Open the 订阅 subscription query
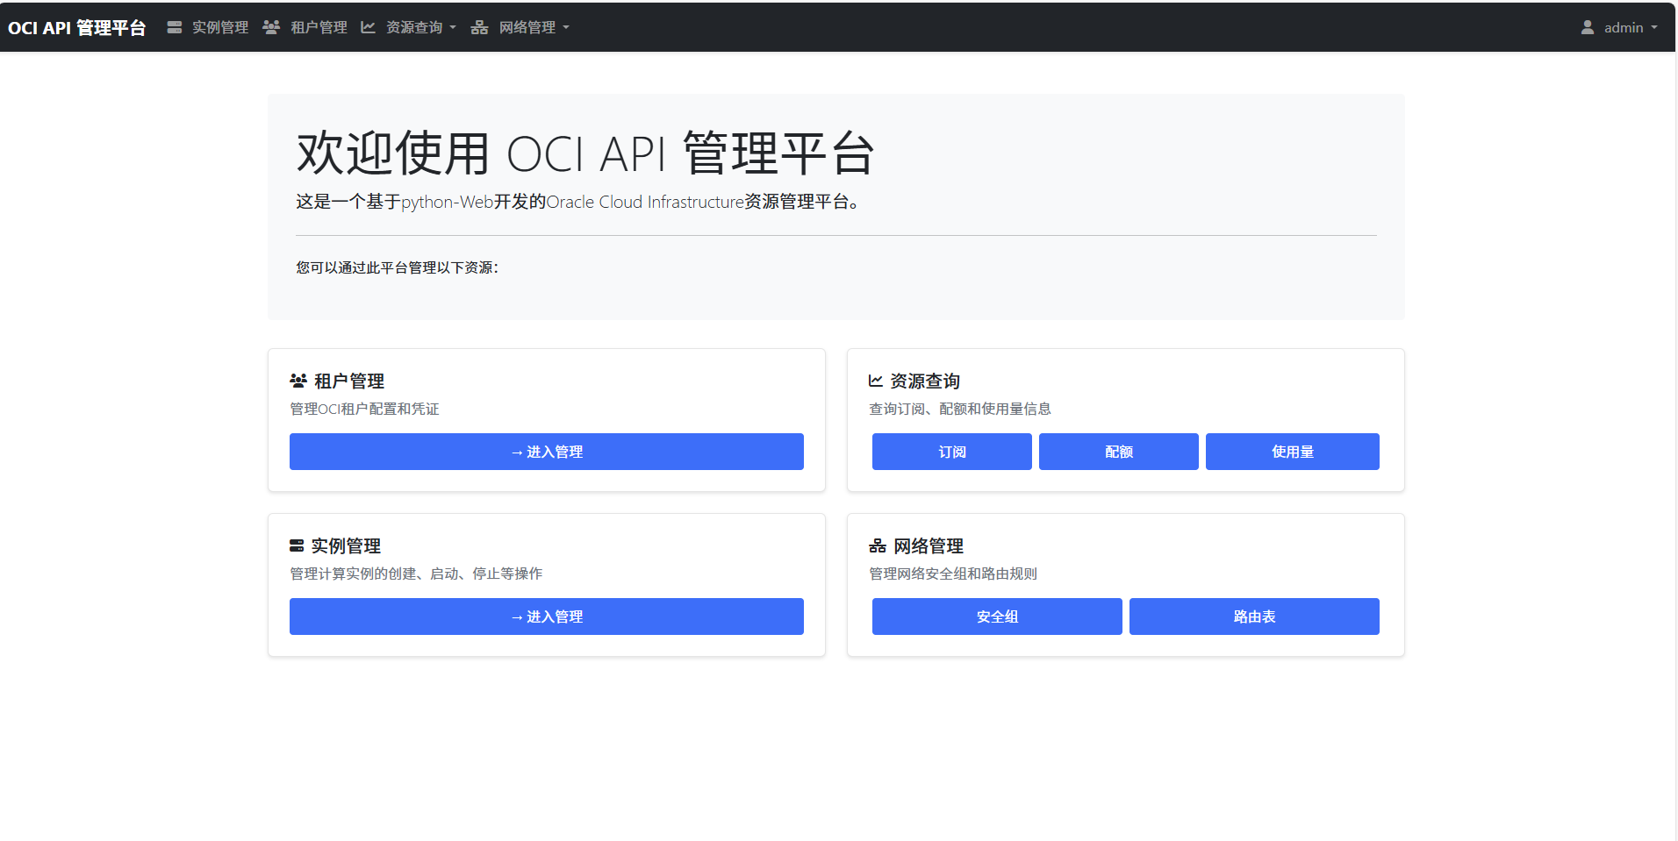Screen dimensions: 1678x841 click(952, 452)
